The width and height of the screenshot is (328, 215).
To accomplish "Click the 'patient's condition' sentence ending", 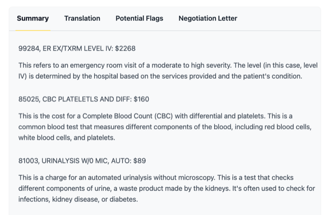I will coord(273,76).
